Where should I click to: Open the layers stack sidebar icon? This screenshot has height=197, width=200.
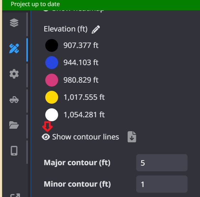(x=14, y=23)
